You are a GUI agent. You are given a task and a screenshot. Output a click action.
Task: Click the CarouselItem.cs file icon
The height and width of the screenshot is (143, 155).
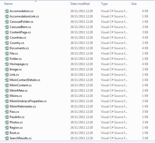tap(7, 27)
